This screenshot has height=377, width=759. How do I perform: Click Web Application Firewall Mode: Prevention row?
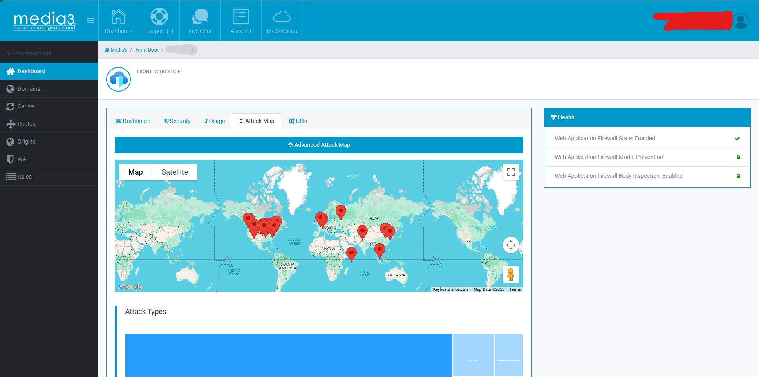coord(647,157)
